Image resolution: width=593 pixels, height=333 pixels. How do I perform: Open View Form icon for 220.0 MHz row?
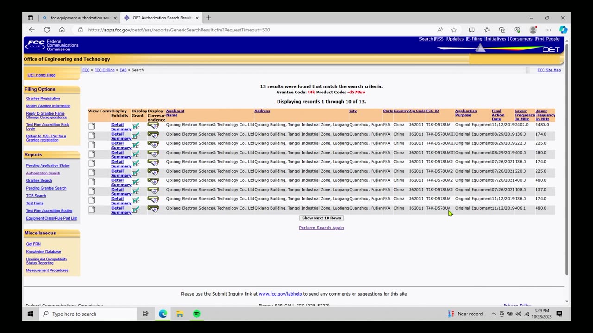[92, 173]
